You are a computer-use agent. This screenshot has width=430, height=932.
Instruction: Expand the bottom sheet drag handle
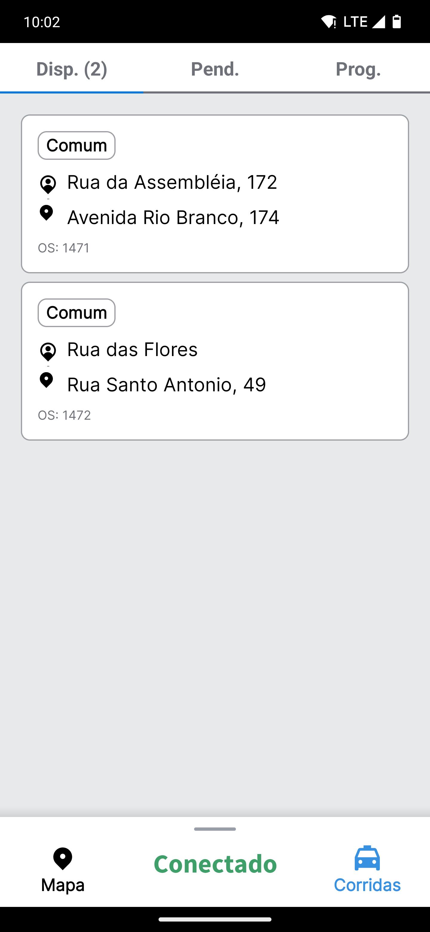(215, 829)
